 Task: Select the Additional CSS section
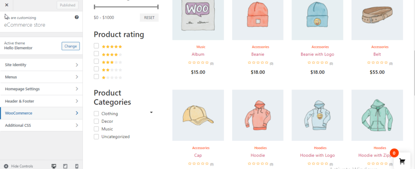41,126
